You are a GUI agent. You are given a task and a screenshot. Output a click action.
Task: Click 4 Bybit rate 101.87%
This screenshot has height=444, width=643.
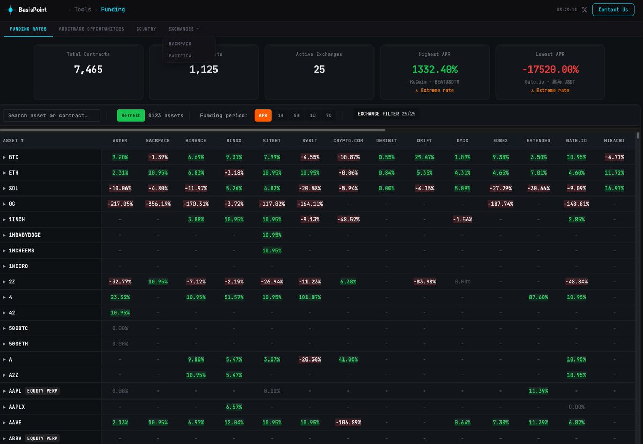point(310,297)
